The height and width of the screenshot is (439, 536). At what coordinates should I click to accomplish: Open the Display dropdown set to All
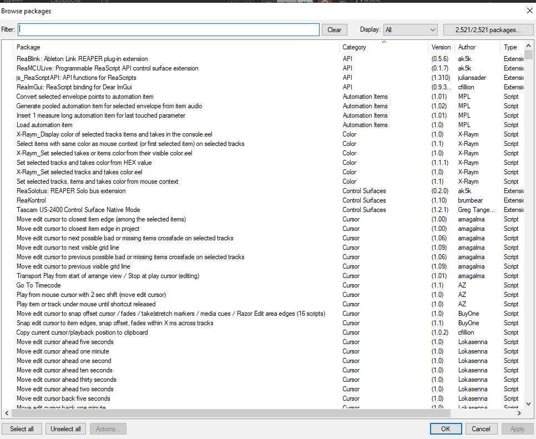tap(410, 30)
